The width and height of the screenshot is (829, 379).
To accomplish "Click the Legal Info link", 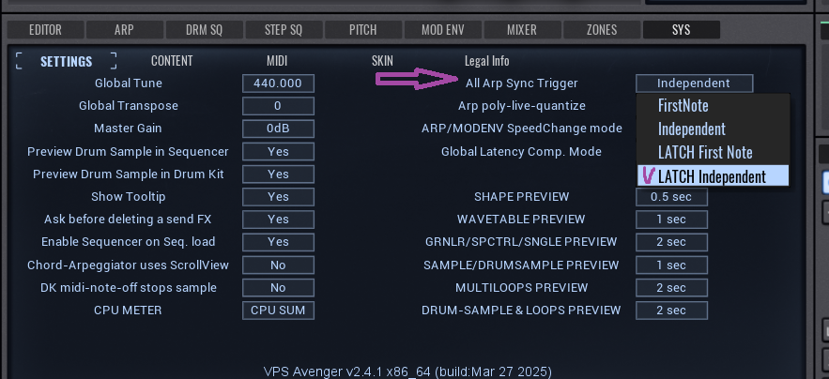I will [487, 61].
